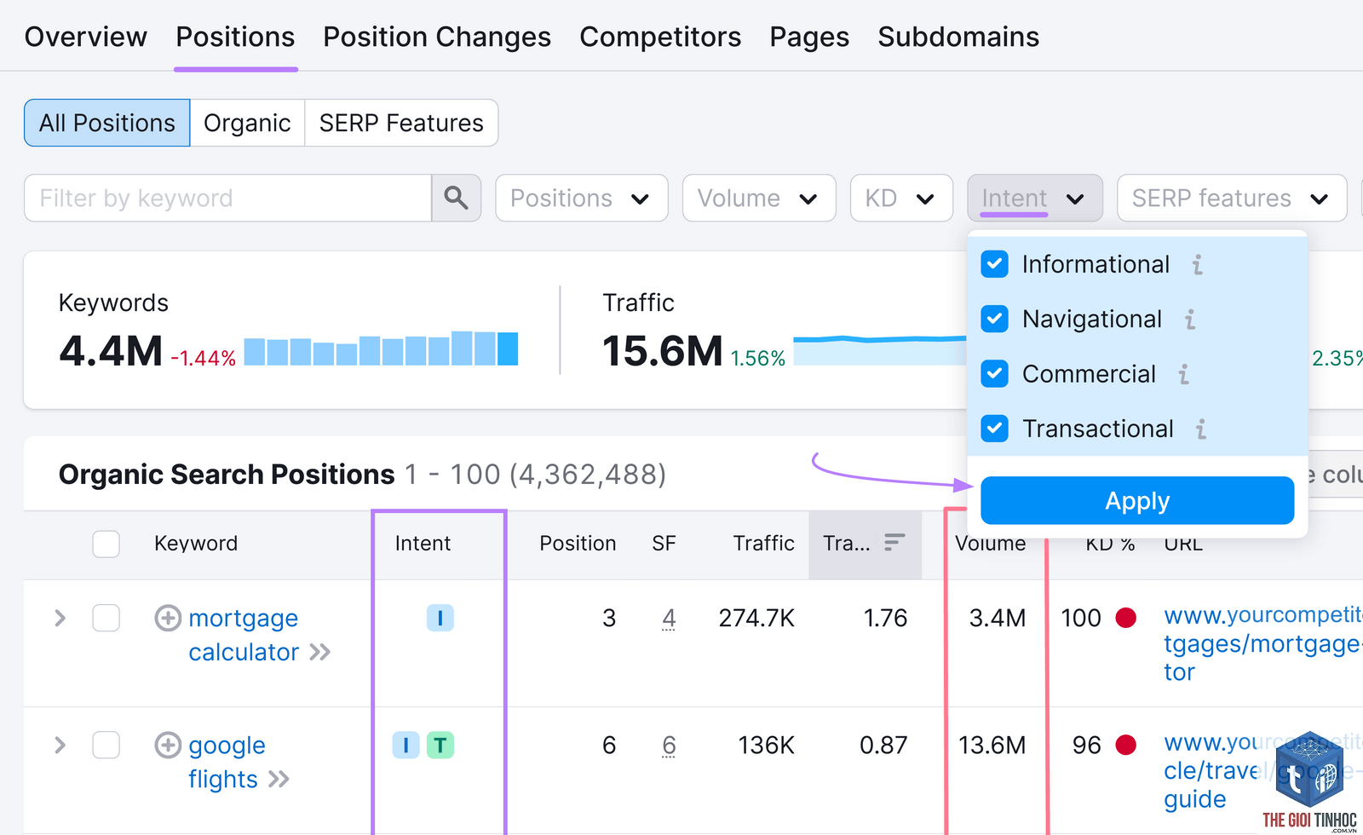Click red KD dot in mortgage calculator row
Viewport: 1363px width, 835px height.
tap(1125, 618)
